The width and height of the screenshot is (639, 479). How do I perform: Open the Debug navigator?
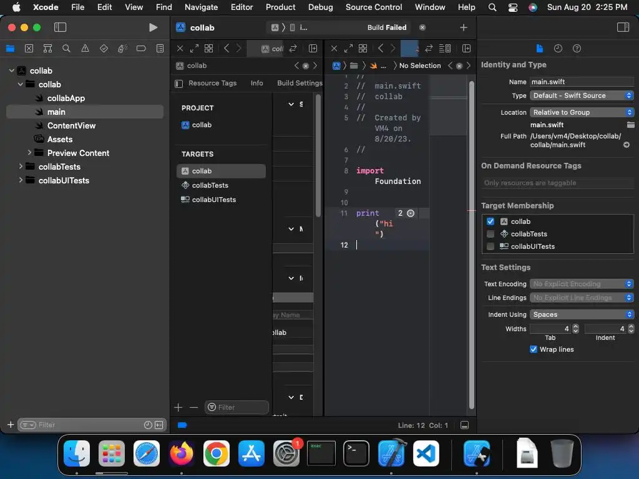pyautogui.click(x=122, y=49)
